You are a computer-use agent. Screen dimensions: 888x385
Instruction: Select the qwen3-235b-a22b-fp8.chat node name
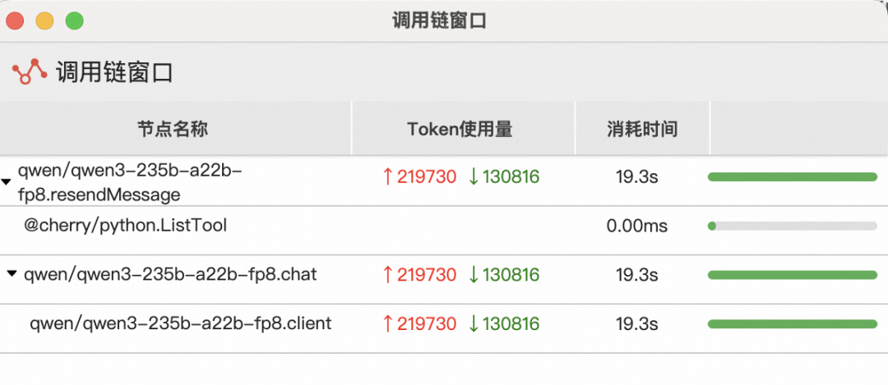click(170, 274)
